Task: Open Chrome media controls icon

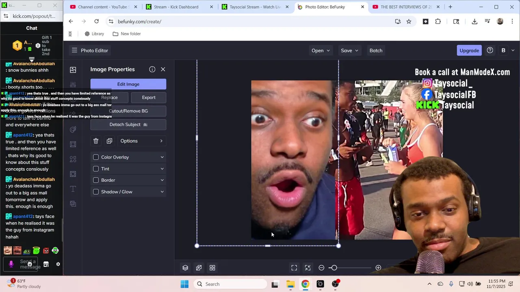Action: [487, 21]
